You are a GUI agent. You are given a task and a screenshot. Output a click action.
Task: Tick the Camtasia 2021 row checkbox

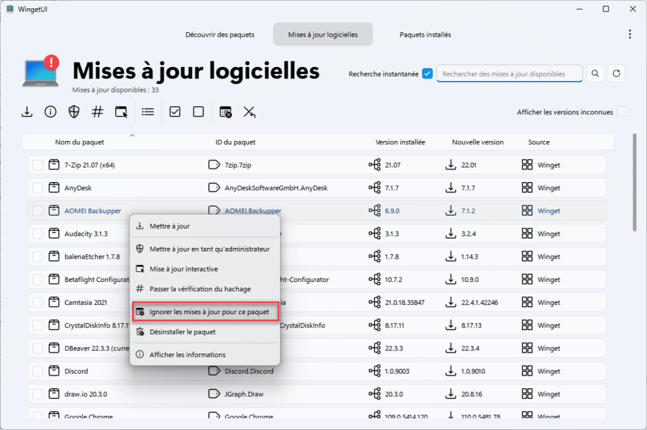(x=37, y=303)
